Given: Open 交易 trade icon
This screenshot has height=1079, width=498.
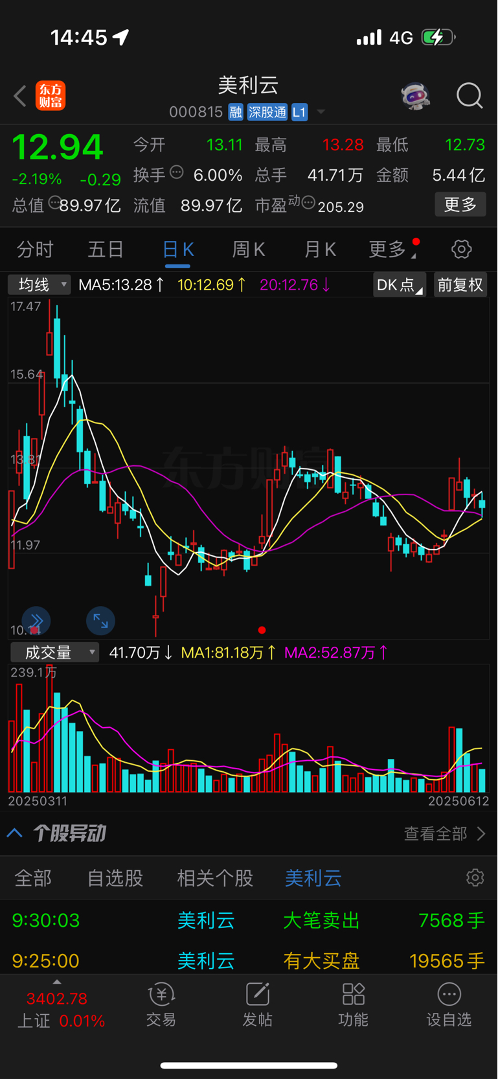Looking at the screenshot, I should coord(161,994).
